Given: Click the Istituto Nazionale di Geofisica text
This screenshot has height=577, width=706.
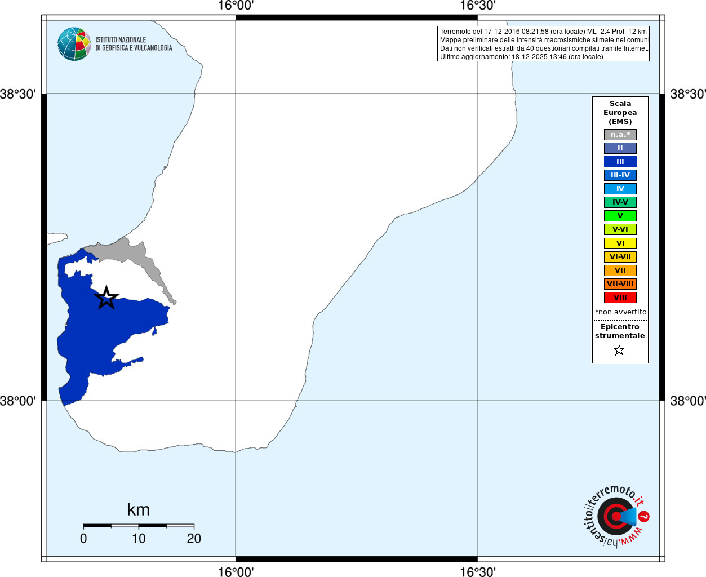Looking at the screenshot, I should coord(134,44).
